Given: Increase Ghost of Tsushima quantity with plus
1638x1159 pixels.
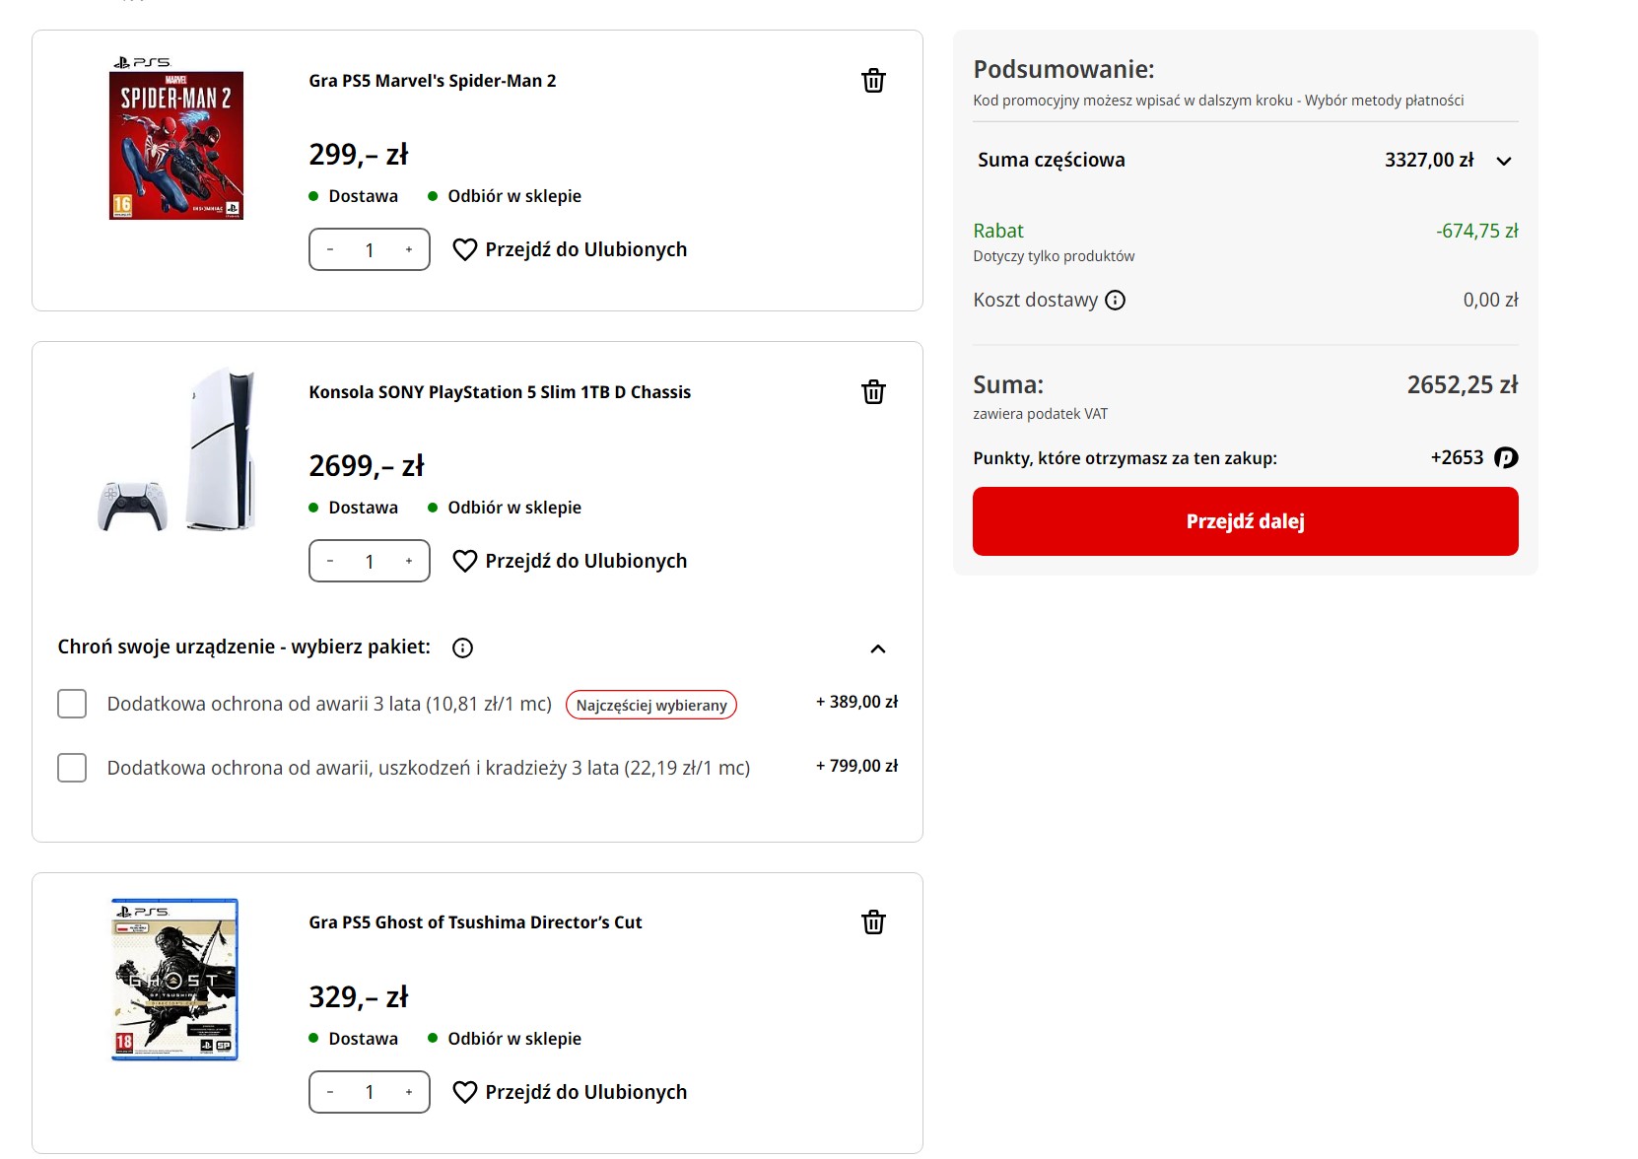Looking at the screenshot, I should click(x=409, y=1092).
